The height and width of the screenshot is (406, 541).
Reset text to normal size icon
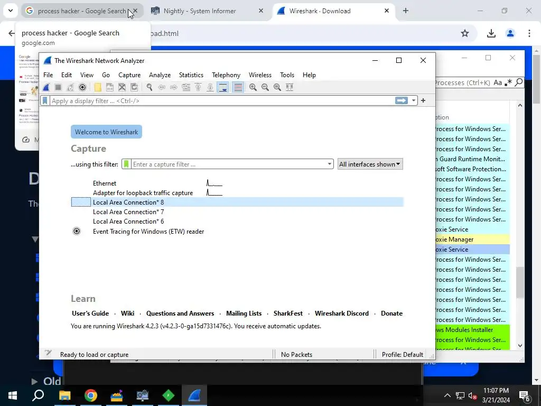[277, 87]
